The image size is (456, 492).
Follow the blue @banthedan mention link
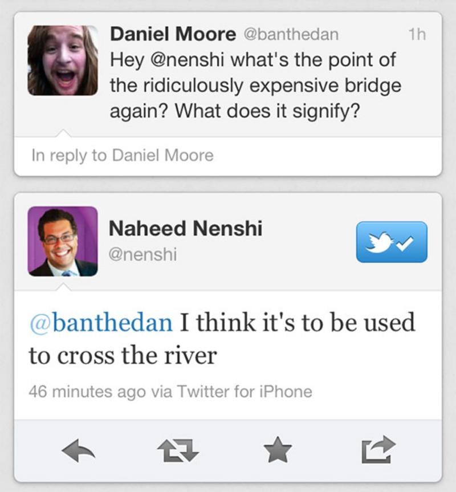point(100,323)
